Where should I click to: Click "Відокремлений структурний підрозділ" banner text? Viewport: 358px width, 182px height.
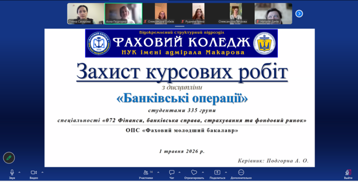(181, 33)
